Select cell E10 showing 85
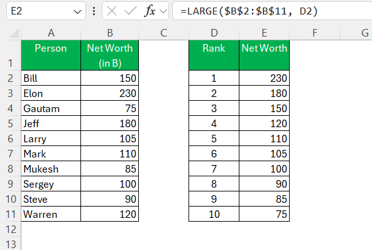This screenshot has height=250, width=372. [265, 199]
